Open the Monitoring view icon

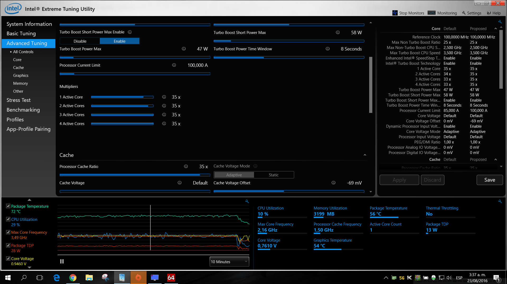click(x=431, y=13)
